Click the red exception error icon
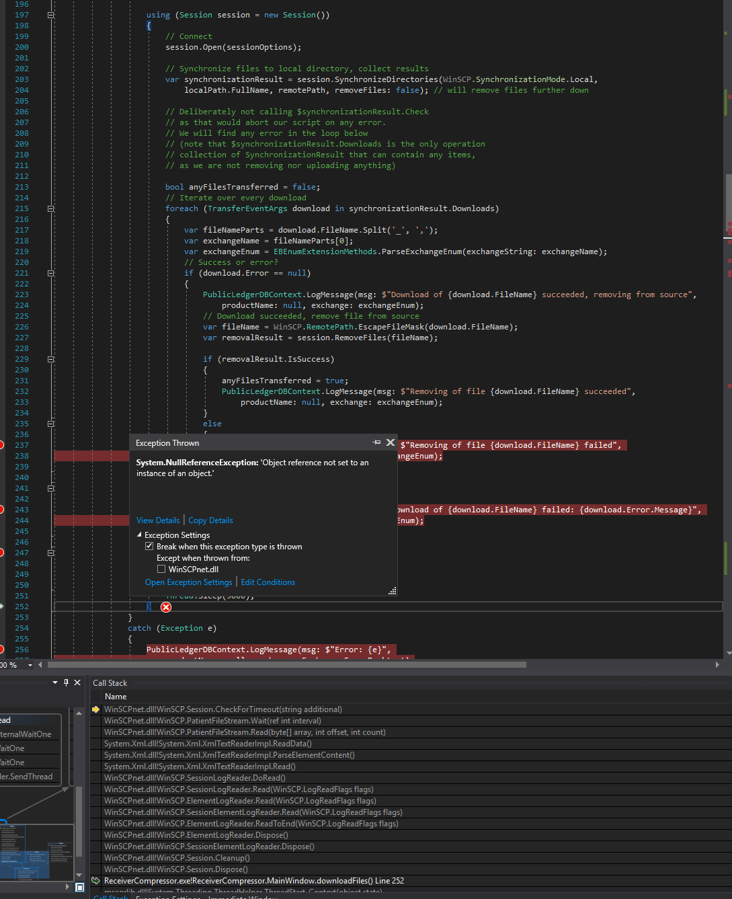 pyautogui.click(x=166, y=607)
